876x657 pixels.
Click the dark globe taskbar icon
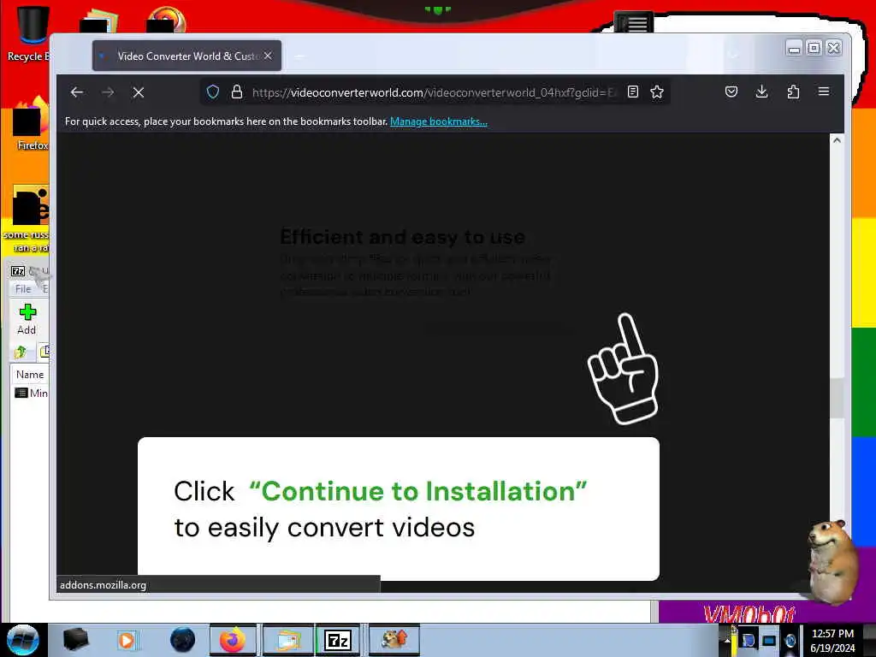(183, 640)
